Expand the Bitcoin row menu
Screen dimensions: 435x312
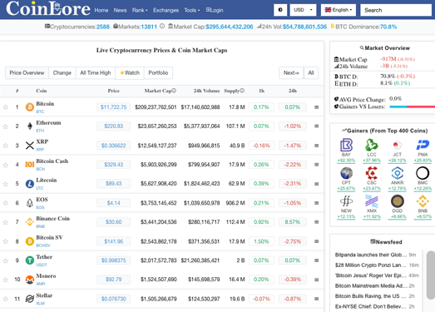(317, 107)
